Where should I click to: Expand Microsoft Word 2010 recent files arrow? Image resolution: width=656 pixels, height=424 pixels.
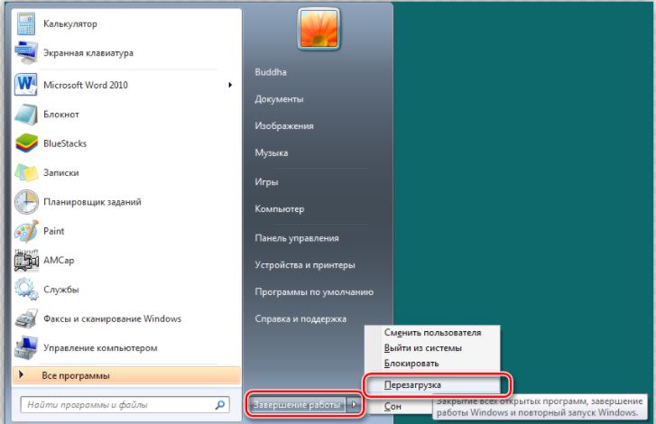pyautogui.click(x=230, y=85)
